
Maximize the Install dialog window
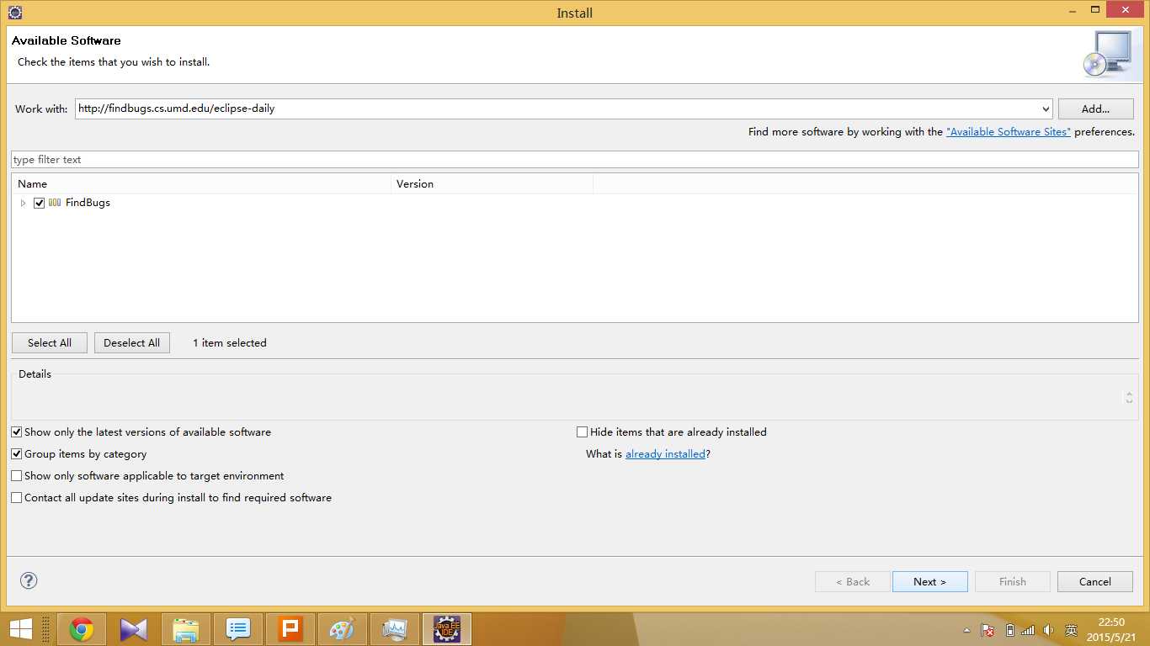coord(1095,9)
